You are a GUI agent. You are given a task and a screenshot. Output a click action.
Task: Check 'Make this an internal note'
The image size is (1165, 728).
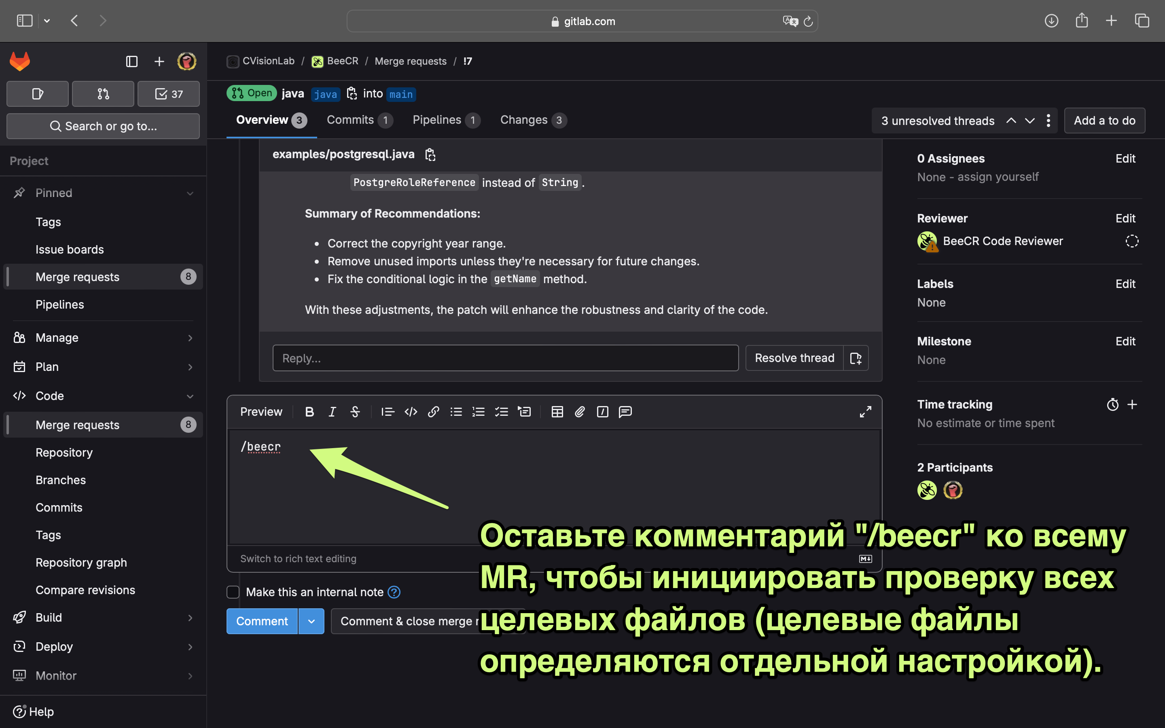coord(233,592)
